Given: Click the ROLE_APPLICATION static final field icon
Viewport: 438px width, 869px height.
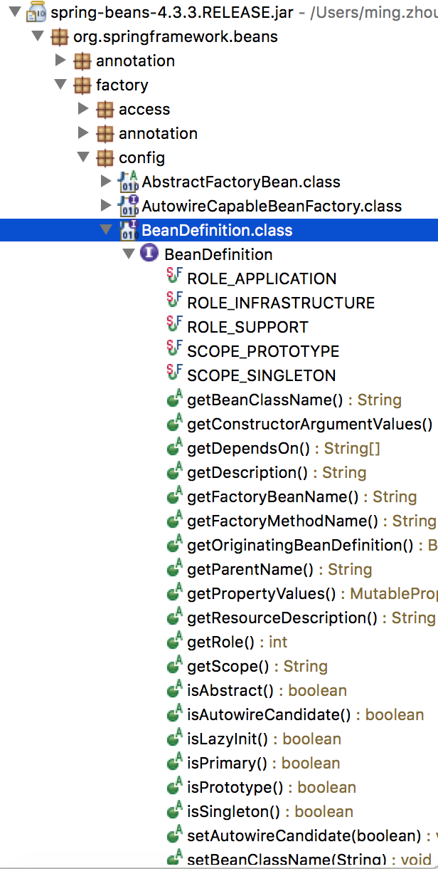Looking at the screenshot, I should point(174,277).
